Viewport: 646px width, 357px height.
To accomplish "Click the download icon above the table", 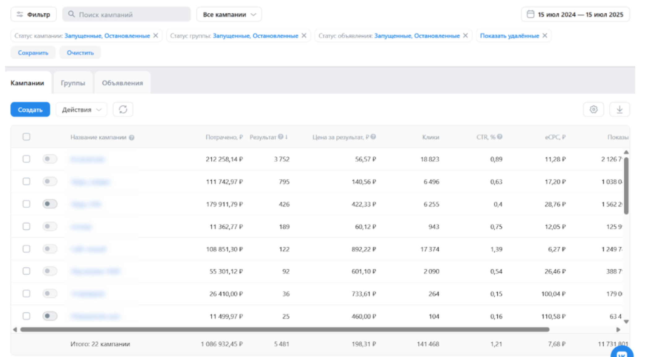I will point(619,109).
